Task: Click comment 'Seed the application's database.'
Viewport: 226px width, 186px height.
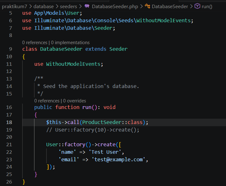Action: click(x=91, y=86)
